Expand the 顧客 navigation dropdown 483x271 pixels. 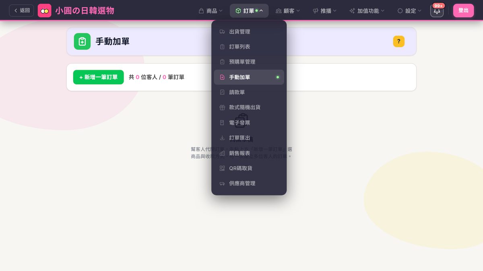click(x=288, y=11)
